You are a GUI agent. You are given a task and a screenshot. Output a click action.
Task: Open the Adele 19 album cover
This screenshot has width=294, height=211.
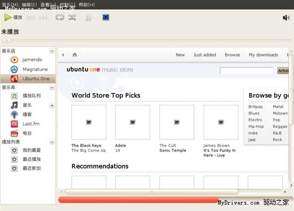(133, 122)
